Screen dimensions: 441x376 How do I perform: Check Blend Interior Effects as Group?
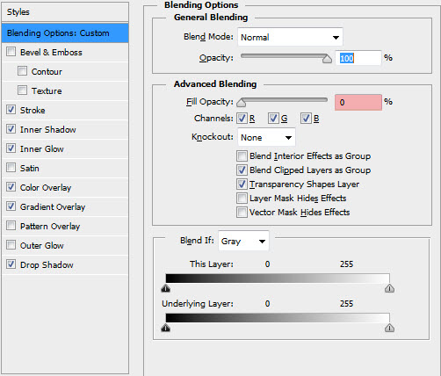(x=242, y=155)
